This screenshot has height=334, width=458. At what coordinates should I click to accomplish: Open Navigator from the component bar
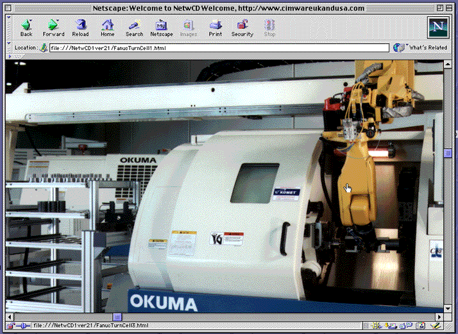(x=376, y=326)
